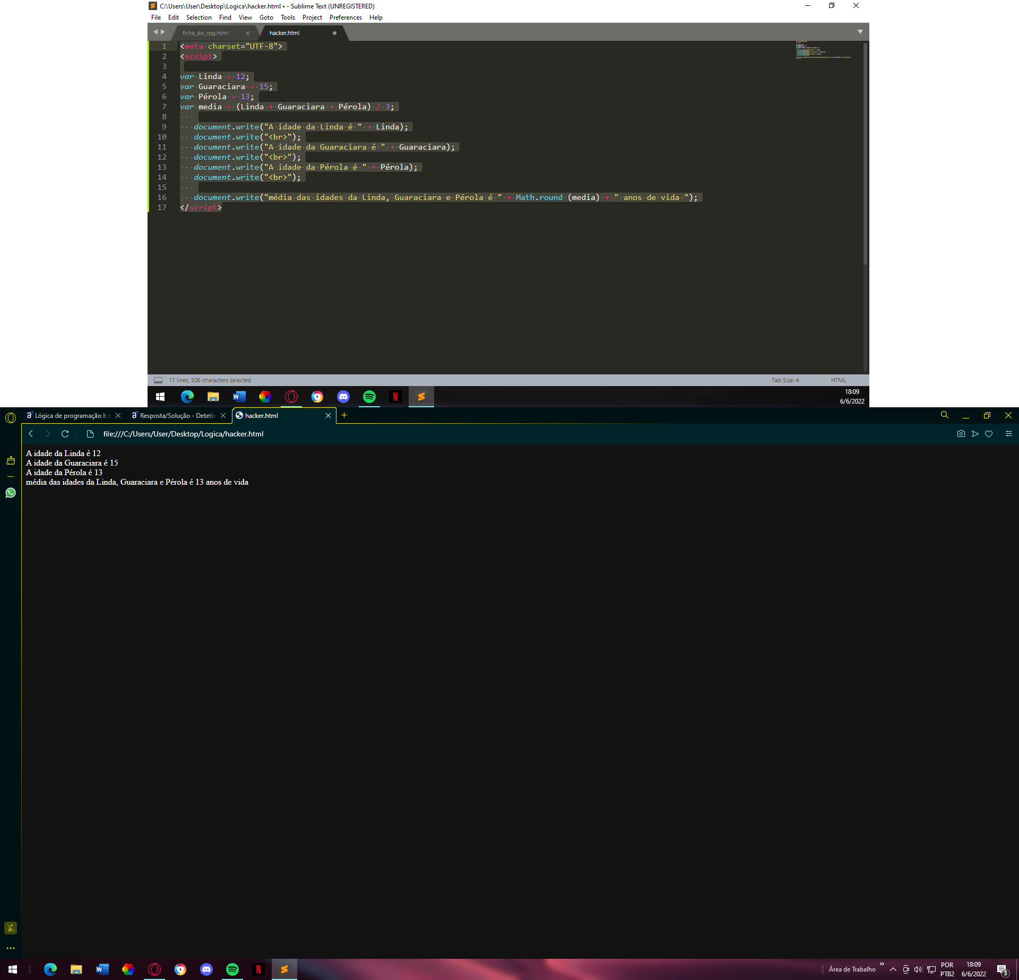Screen dimensions: 1019x980
Task: Click the page info document icon
Action: [90, 434]
